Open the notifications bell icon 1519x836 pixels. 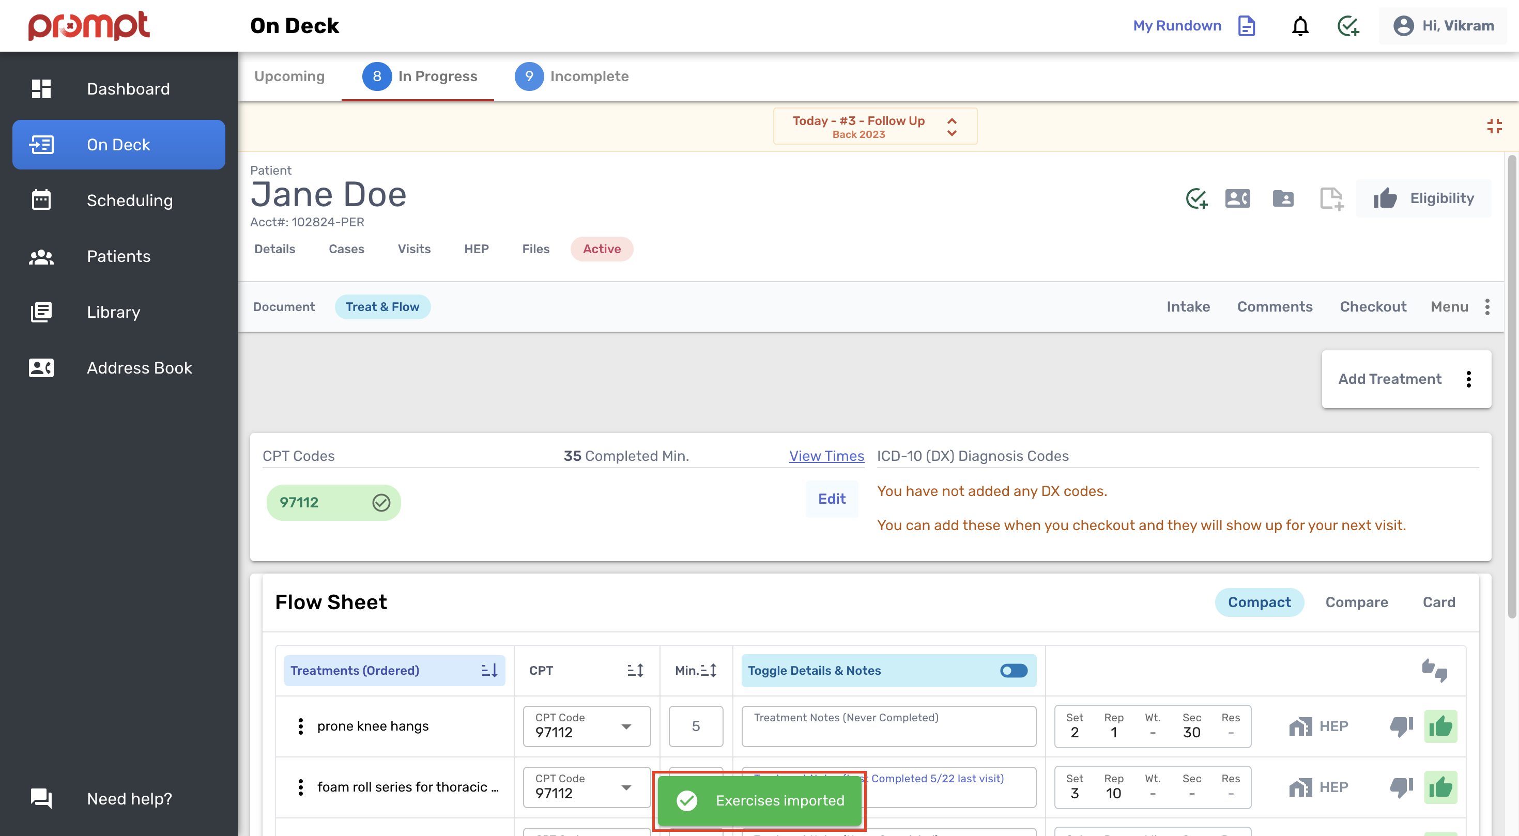[x=1300, y=25]
